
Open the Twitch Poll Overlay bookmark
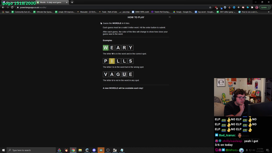161,12
